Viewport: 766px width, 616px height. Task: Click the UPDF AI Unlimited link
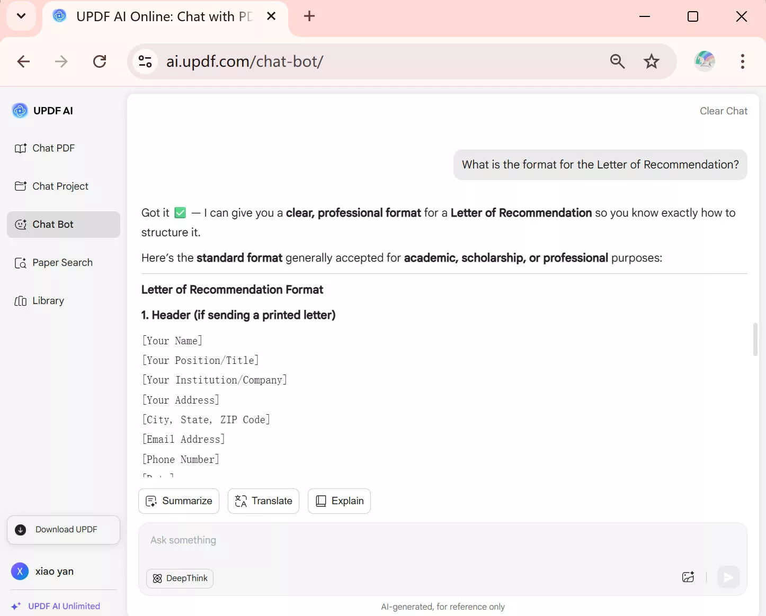[56, 606]
